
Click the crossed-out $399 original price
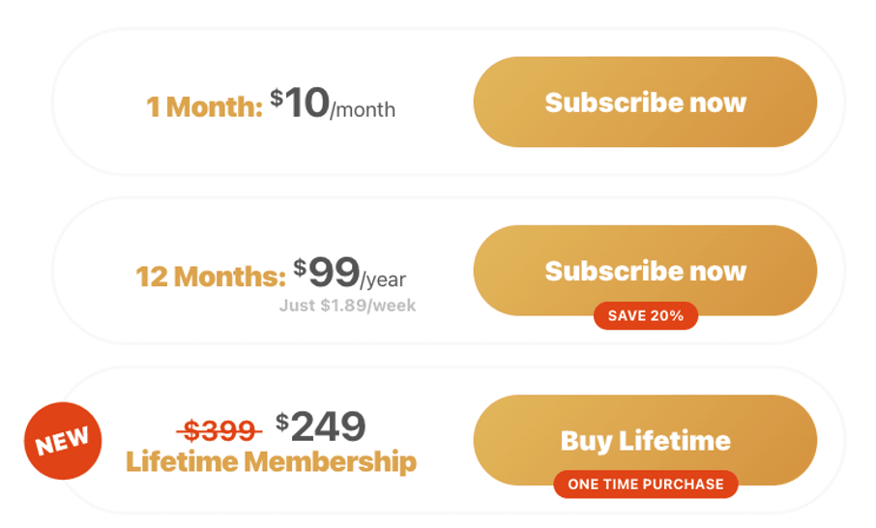[219, 429]
